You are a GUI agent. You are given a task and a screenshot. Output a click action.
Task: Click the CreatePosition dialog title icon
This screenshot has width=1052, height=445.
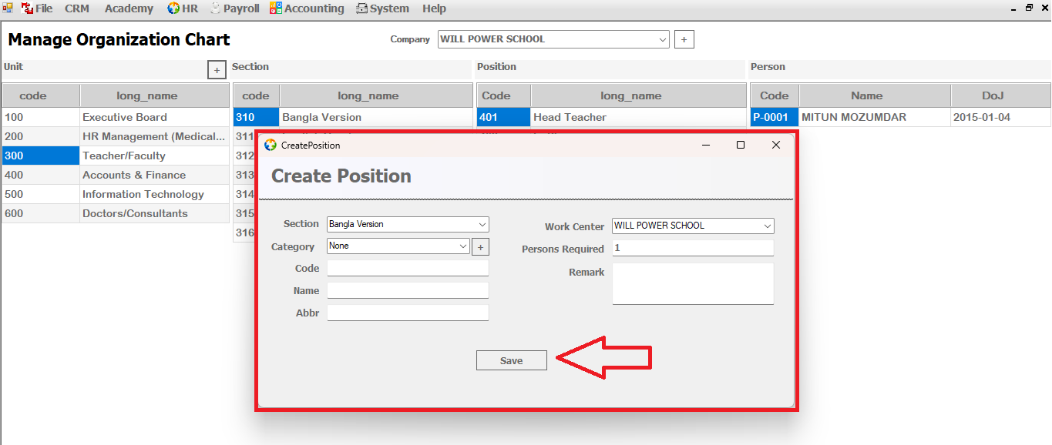pos(271,145)
